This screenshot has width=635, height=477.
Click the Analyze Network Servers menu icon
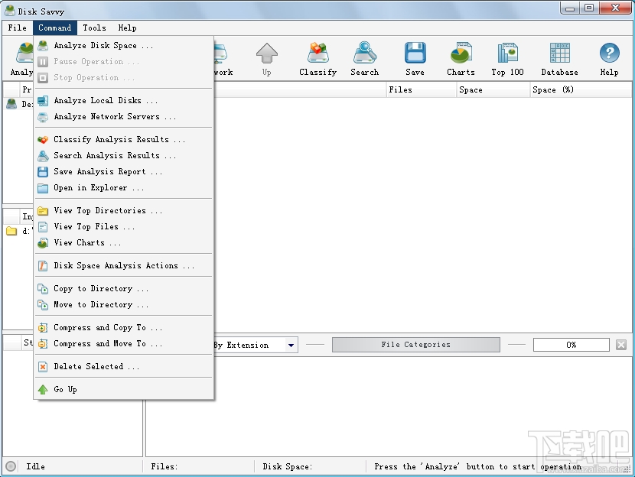point(43,117)
